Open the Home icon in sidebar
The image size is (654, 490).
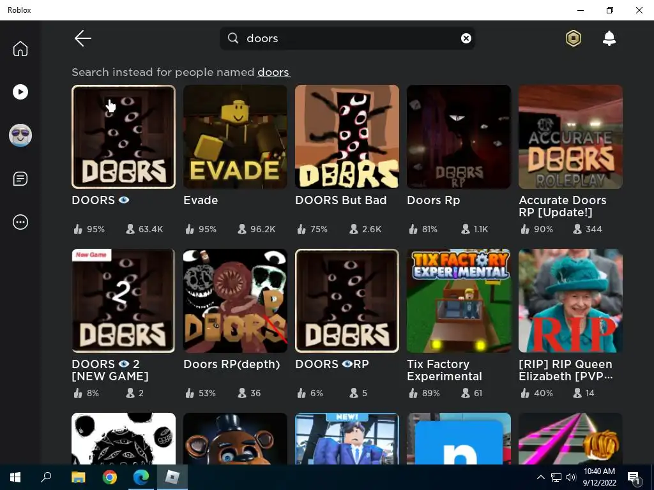[20, 48]
